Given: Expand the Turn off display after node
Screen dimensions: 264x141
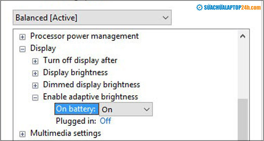Looking at the screenshot, I should pos(35,61).
